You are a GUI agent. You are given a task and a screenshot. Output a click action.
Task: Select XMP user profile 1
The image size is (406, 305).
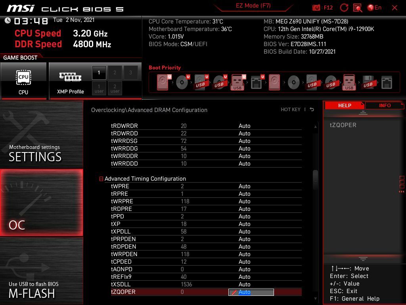(x=99, y=89)
